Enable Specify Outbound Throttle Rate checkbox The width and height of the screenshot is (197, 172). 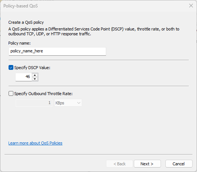coord(11,94)
